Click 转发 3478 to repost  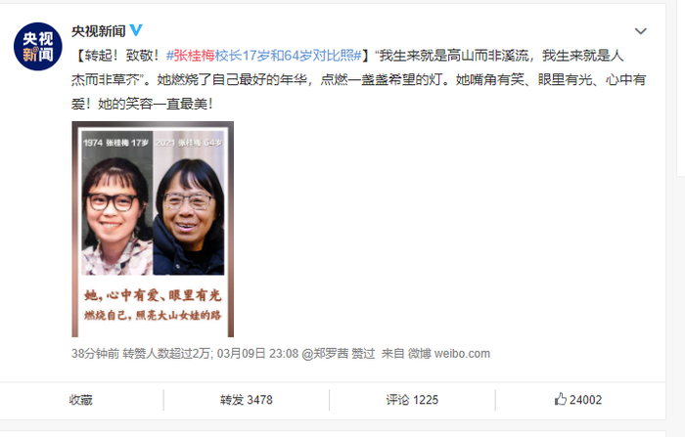click(246, 400)
